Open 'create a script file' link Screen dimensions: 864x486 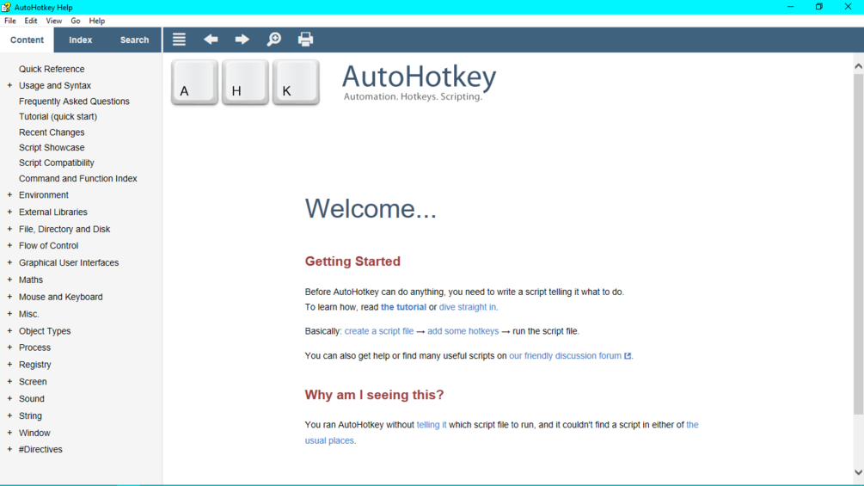[379, 331]
